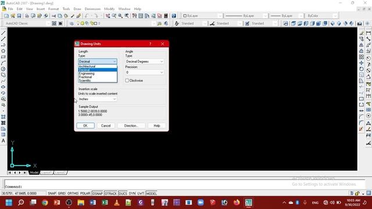
Task: Click the Cut scissors icon
Action: pos(54,16)
